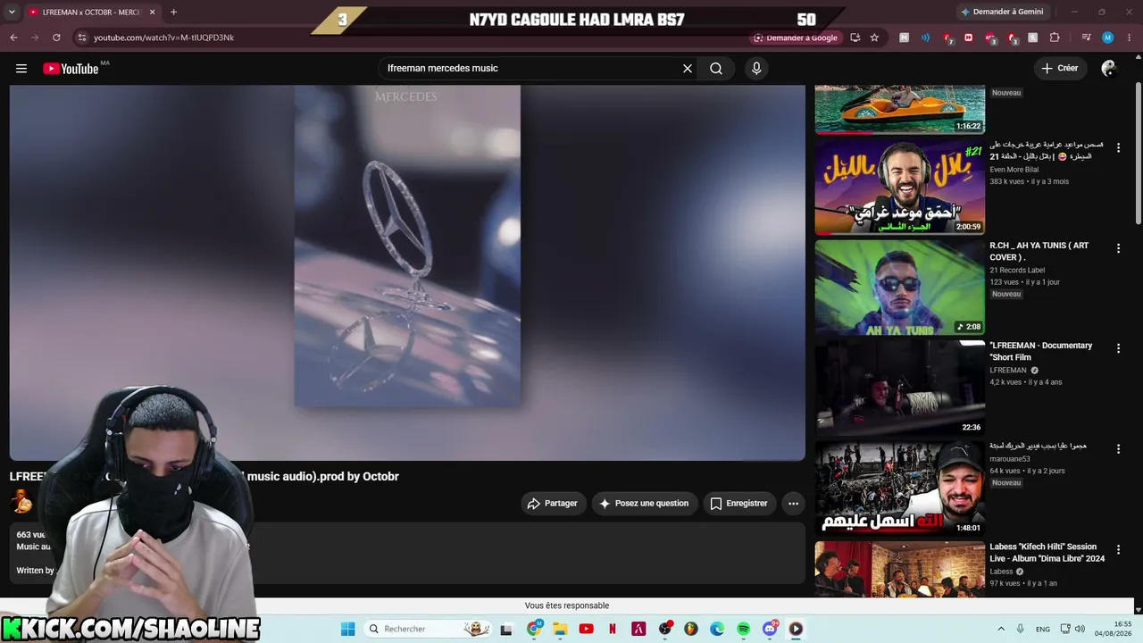Open more actions for Even More Bilal video
Viewport: 1143px width, 643px height.
[x=1118, y=147]
